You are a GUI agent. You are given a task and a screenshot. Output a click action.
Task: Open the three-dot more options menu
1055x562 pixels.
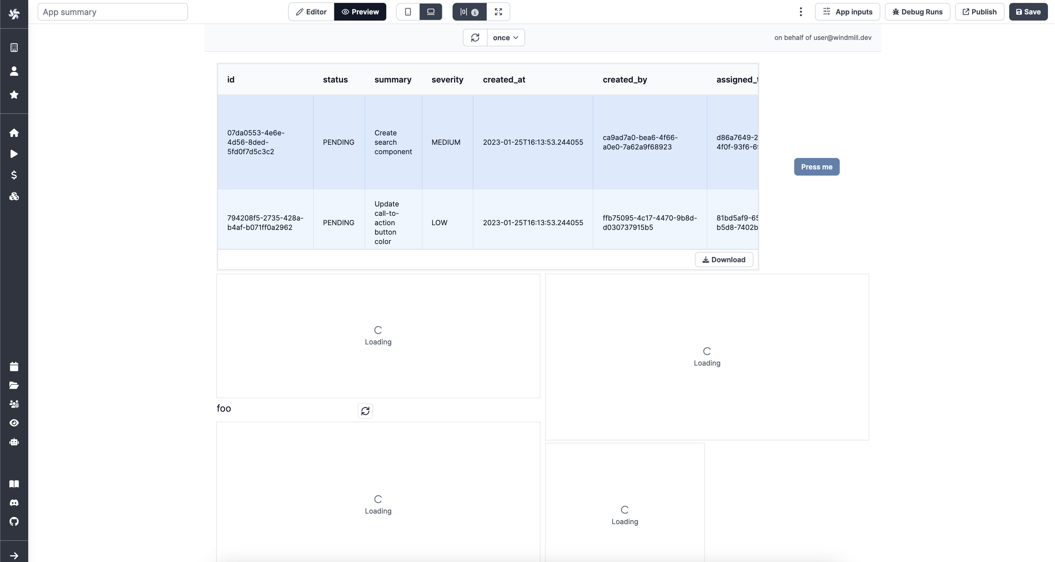(801, 12)
